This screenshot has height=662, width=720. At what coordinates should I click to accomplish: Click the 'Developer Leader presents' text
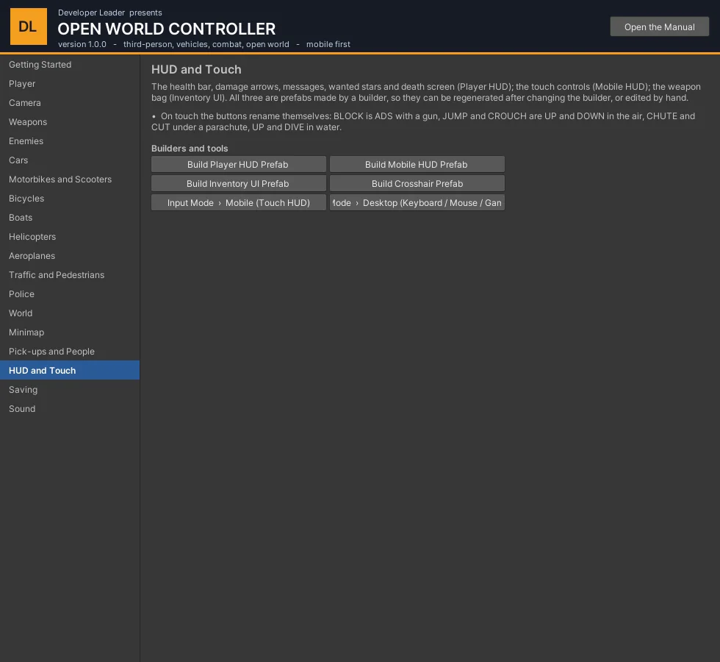(110, 13)
